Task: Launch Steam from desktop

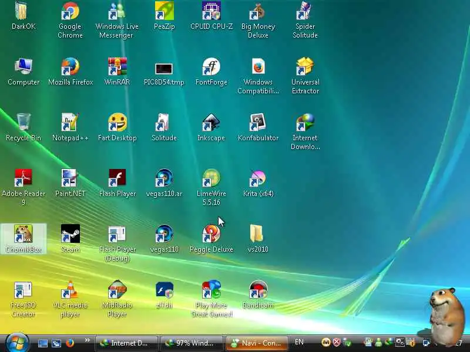Action: pos(70,233)
